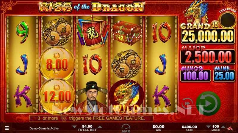Decrease lines with down arrow
Viewport: 238px width, 133px height.
[x=209, y=127]
